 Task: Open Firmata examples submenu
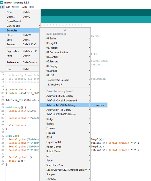tap(65, 133)
